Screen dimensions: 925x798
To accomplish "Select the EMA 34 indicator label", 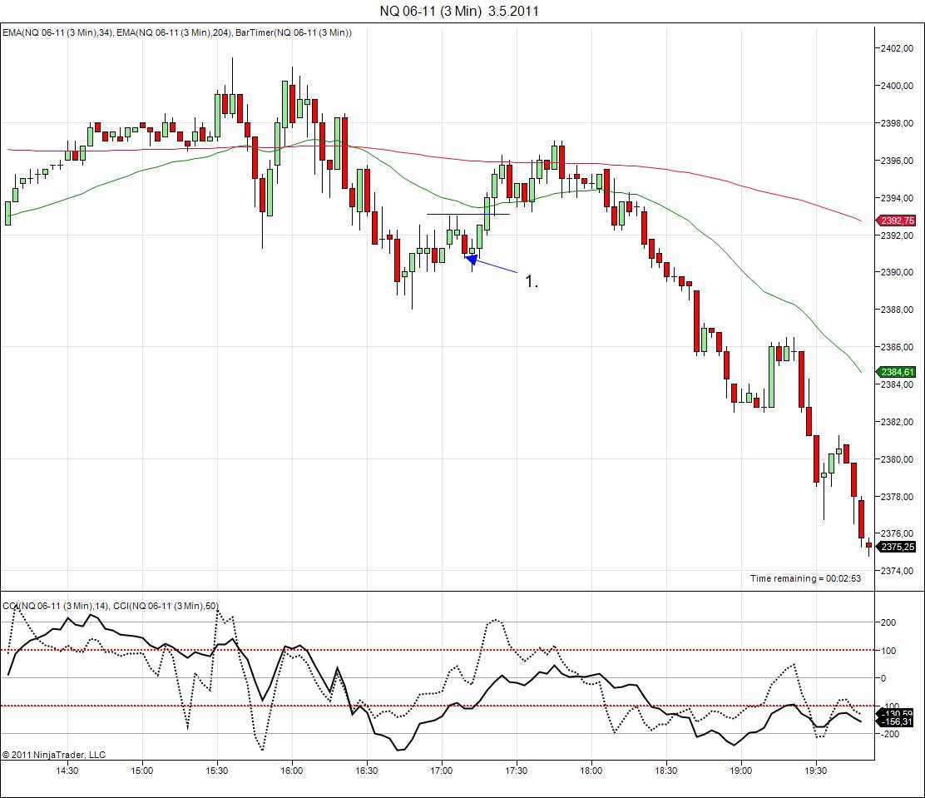I will [x=57, y=33].
